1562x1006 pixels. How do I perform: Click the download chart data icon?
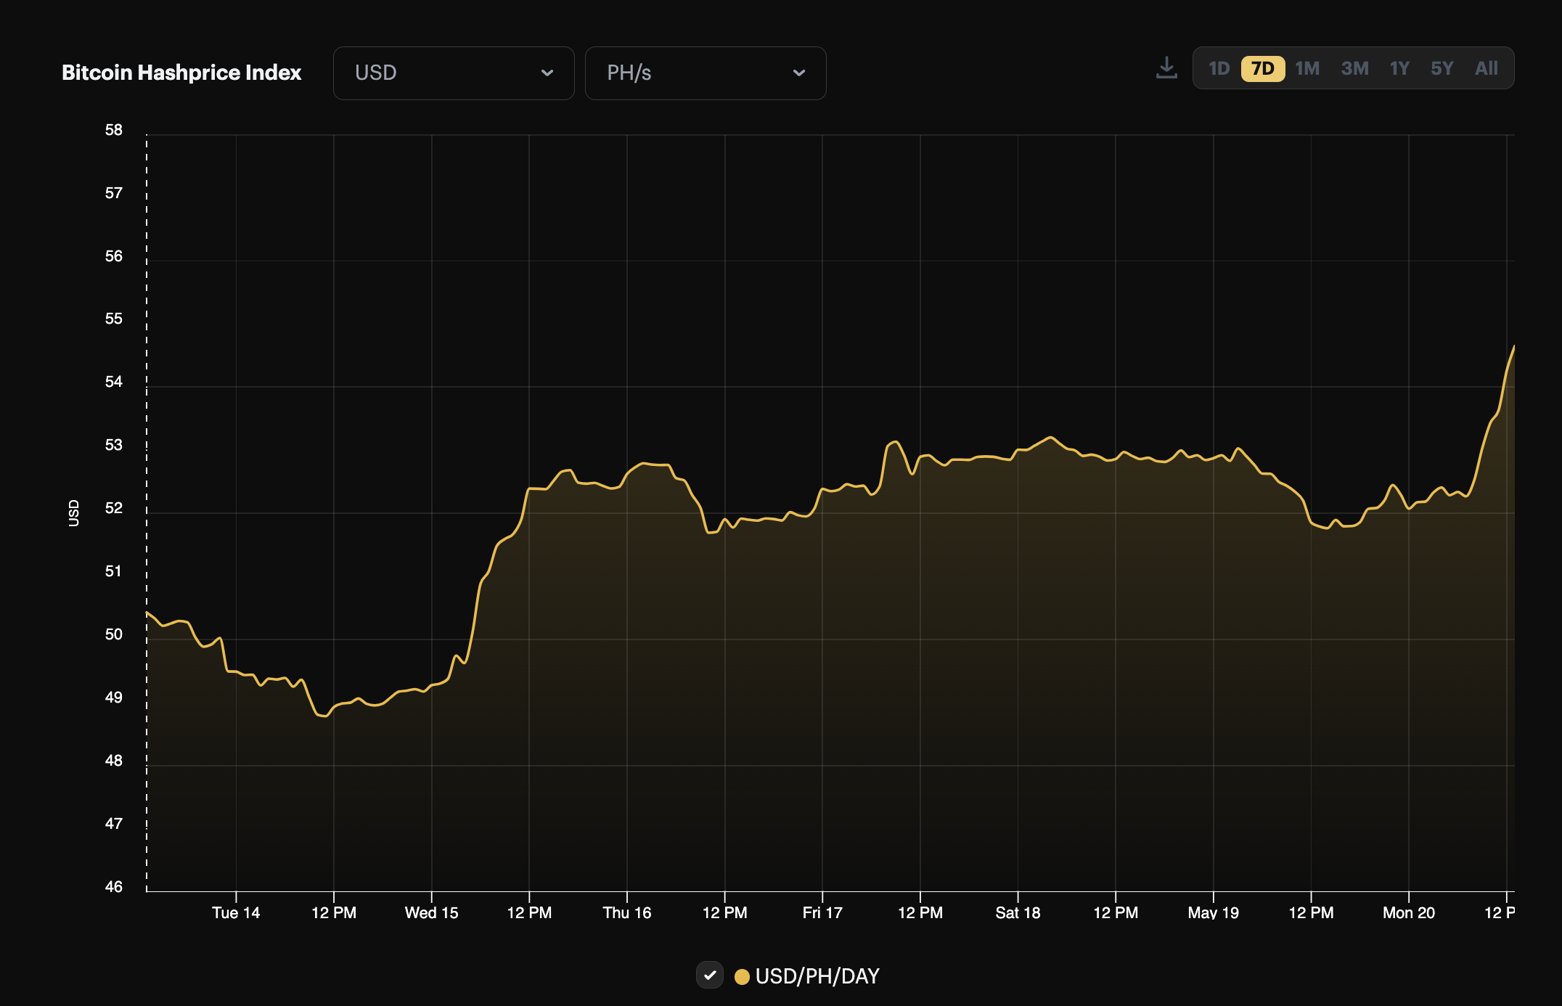pyautogui.click(x=1166, y=68)
